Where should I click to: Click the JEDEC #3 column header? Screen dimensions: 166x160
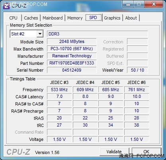(59, 82)
